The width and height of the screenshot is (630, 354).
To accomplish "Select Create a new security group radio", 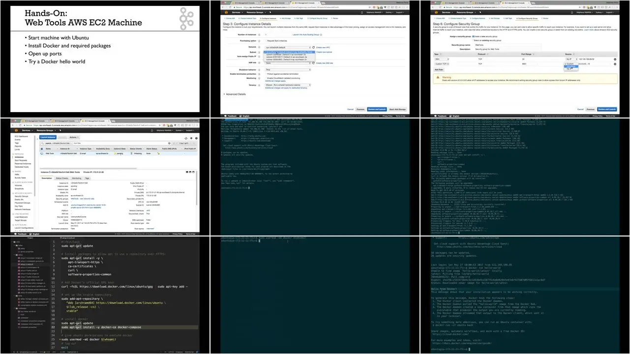I will click(473, 36).
